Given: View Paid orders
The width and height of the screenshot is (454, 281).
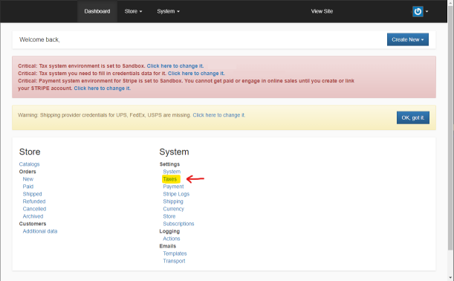Looking at the screenshot, I should (x=28, y=187).
